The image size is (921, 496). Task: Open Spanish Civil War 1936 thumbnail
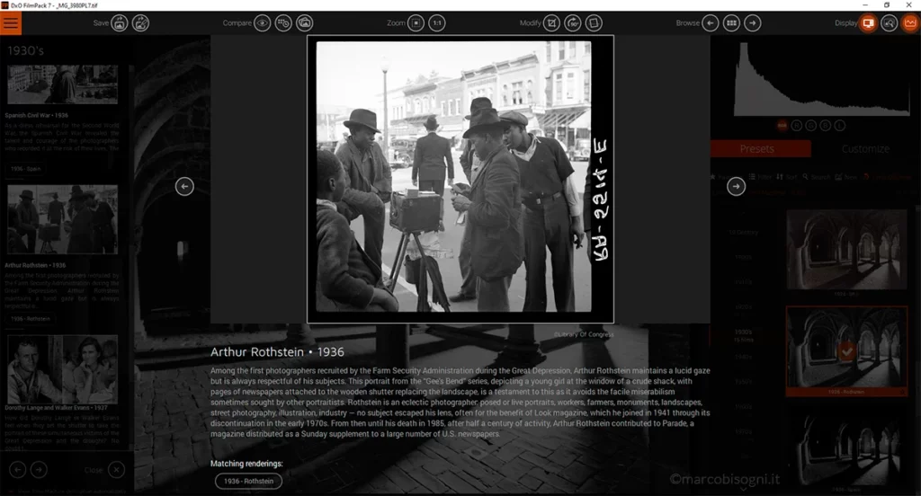coord(62,84)
